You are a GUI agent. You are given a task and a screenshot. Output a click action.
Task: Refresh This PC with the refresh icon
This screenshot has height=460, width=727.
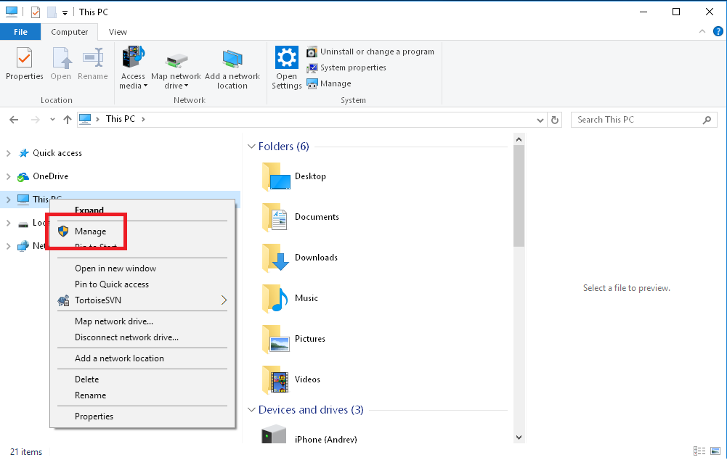point(555,119)
